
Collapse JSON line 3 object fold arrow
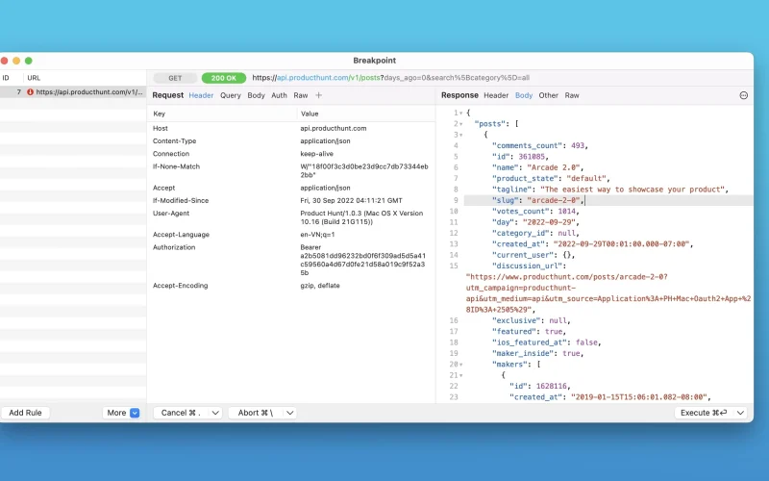coord(461,135)
